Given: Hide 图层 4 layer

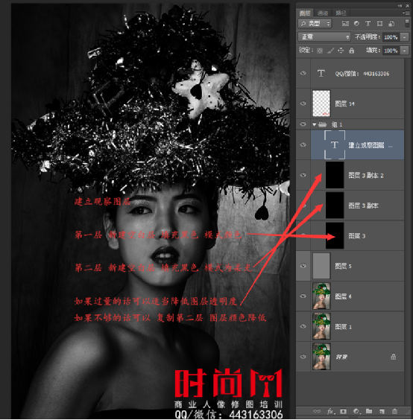Looking at the screenshot, I should 303,296.
